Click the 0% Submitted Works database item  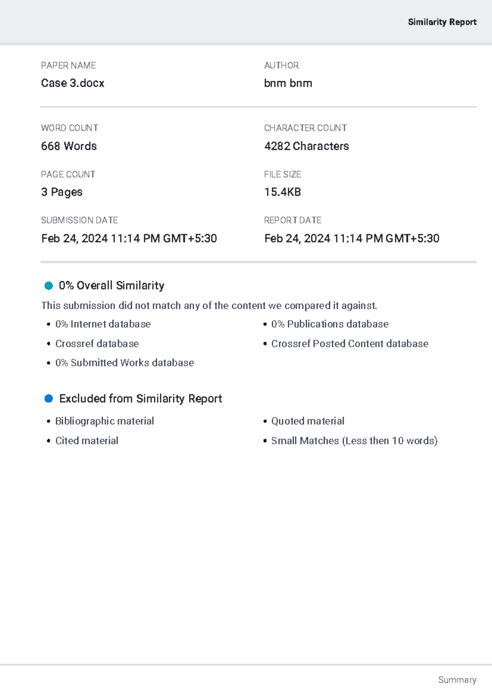(x=125, y=363)
